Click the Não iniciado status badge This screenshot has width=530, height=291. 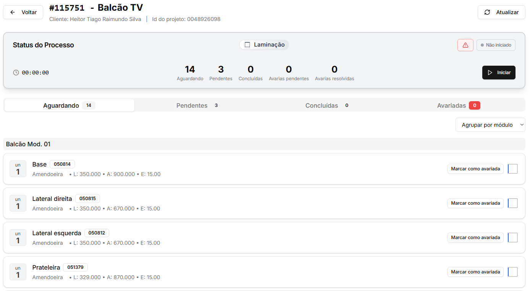coord(496,45)
